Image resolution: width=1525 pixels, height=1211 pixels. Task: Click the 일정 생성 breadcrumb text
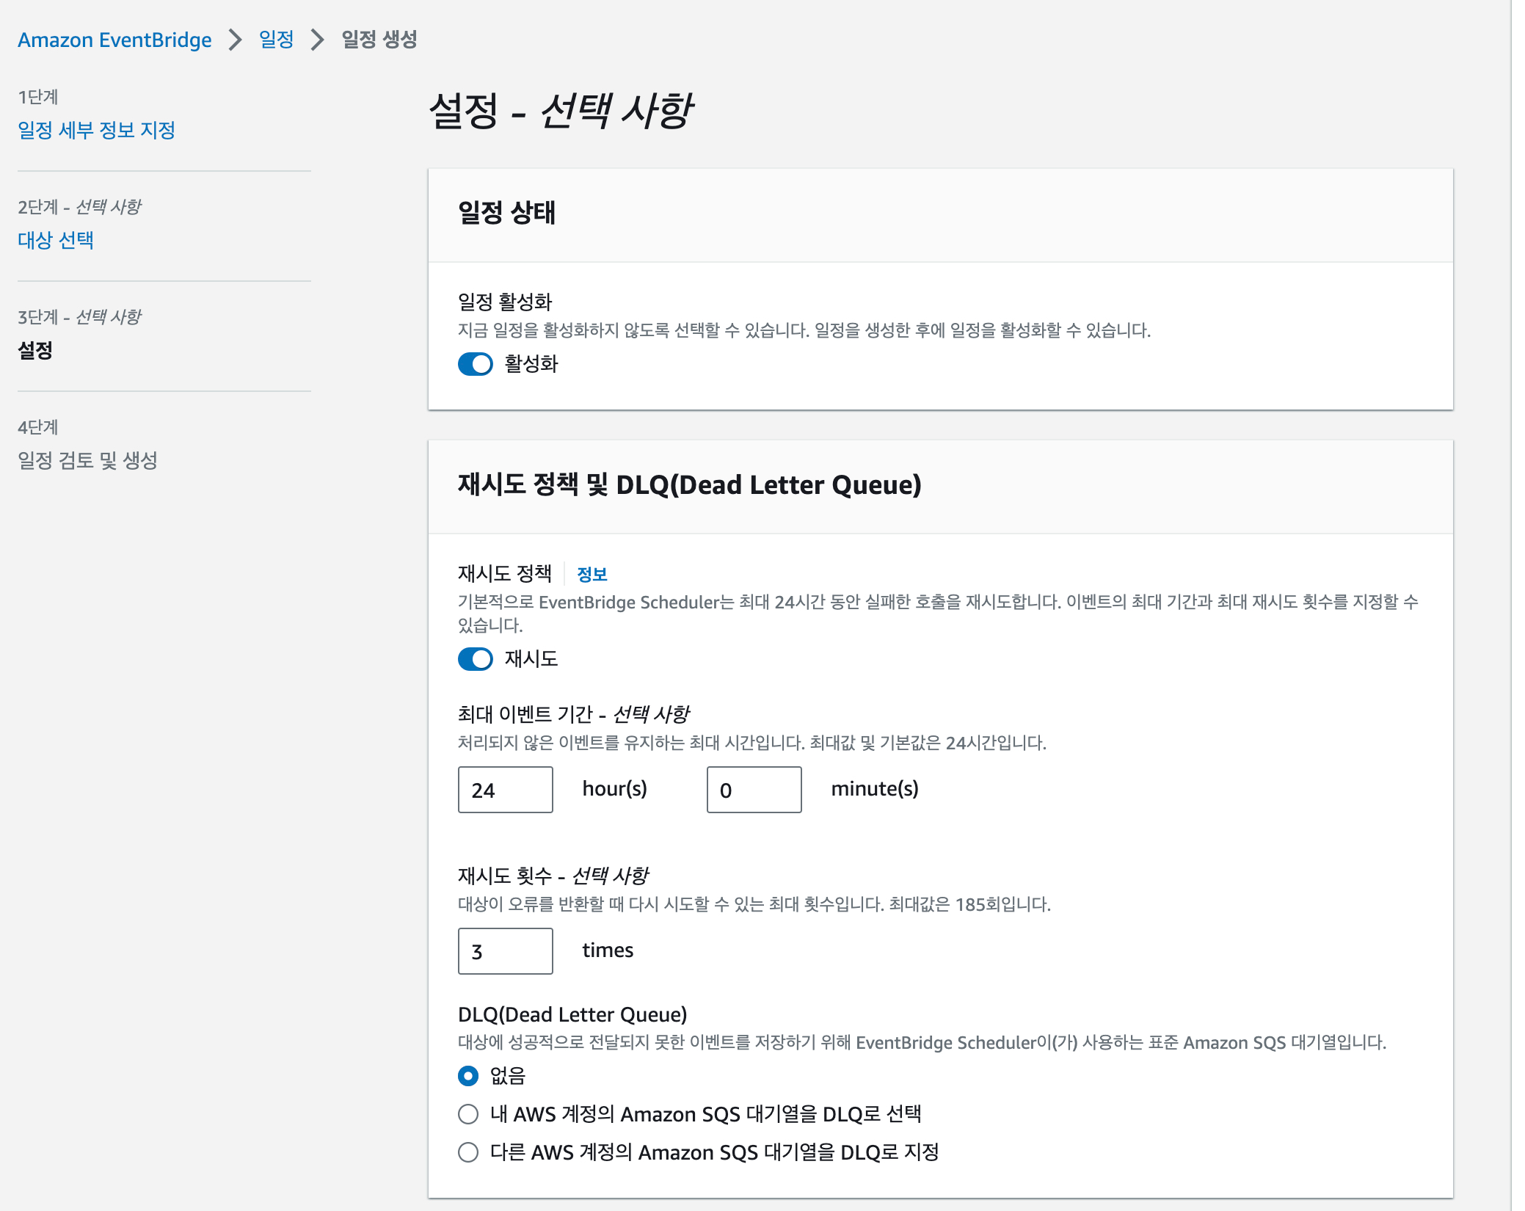click(379, 40)
